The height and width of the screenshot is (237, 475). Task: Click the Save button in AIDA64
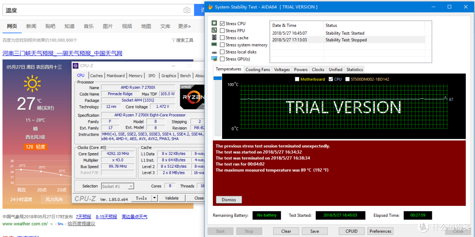(x=314, y=231)
